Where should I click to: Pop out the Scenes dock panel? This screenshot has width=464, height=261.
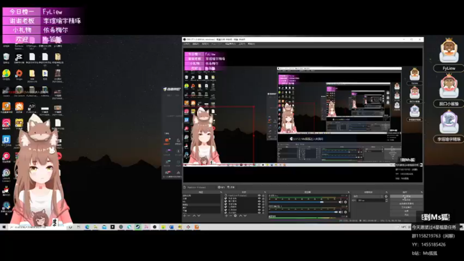[221, 192]
